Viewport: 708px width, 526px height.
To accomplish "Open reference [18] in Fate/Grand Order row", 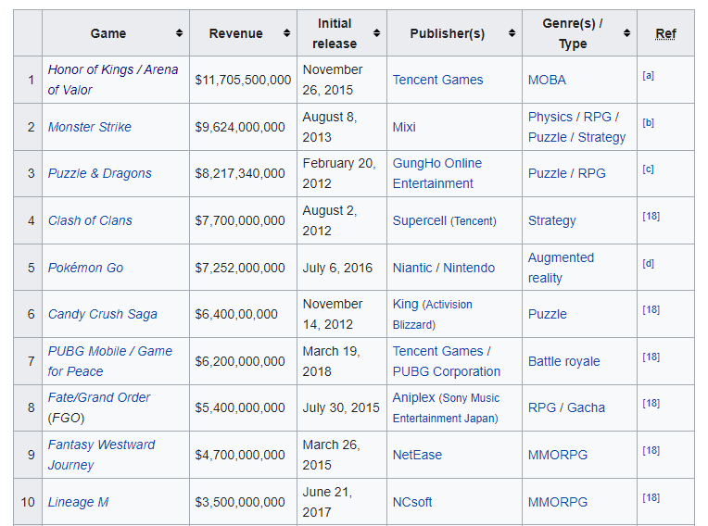I will tap(651, 403).
